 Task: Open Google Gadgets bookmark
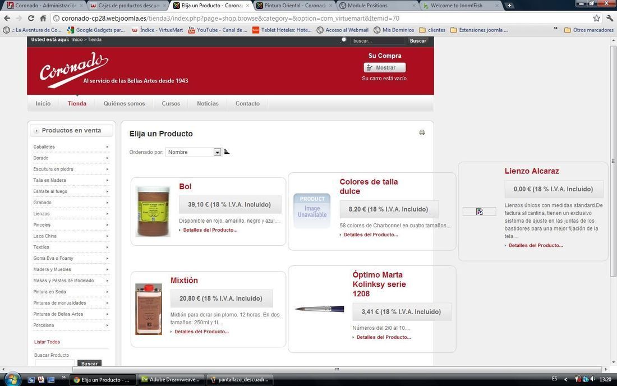click(96, 30)
